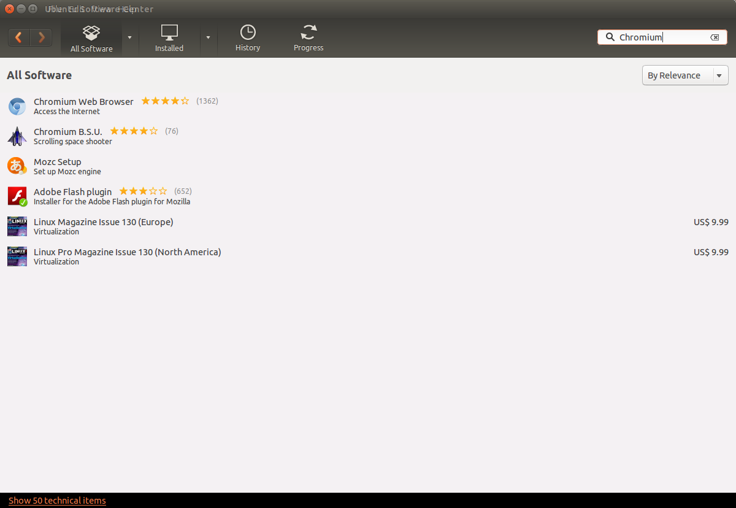The height and width of the screenshot is (508, 736).
Task: Open the Show 50 technical items link
Action: (x=57, y=501)
